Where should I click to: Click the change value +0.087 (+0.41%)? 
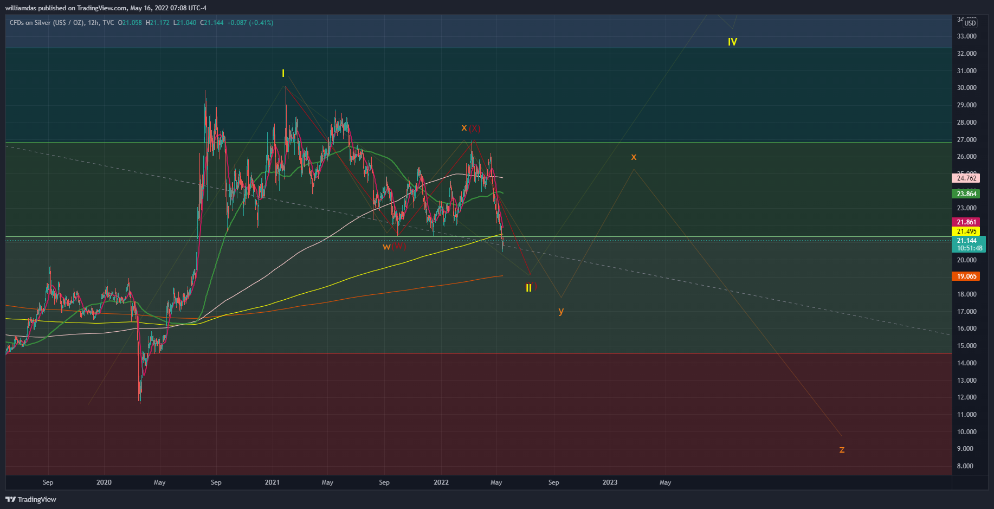[x=250, y=23]
